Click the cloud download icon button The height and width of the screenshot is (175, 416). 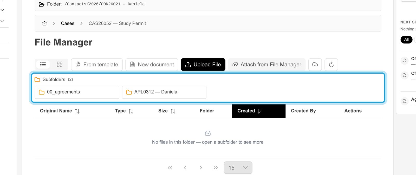coord(315,65)
